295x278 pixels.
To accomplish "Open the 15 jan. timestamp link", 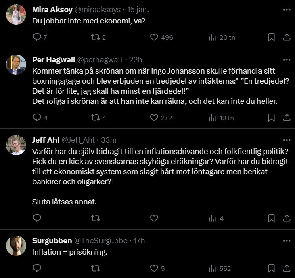I will click(x=138, y=10).
